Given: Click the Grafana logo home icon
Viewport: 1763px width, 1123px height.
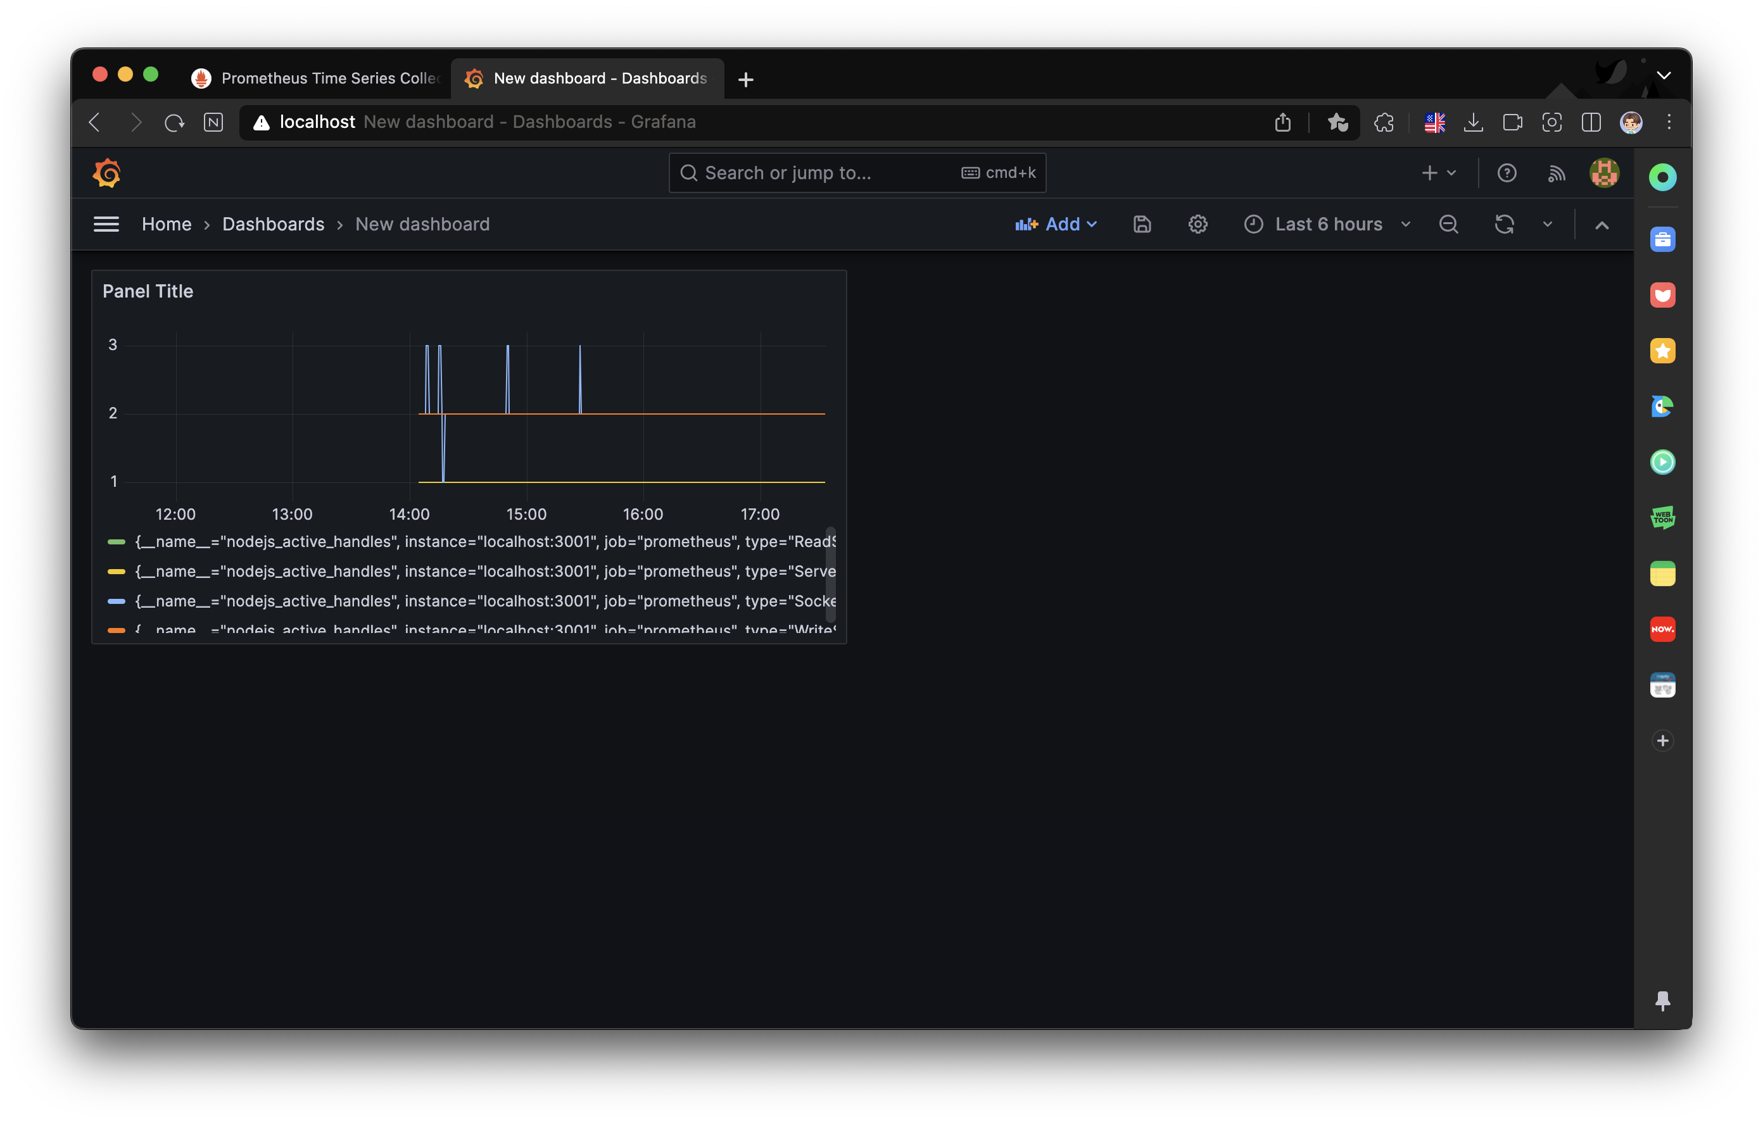Looking at the screenshot, I should point(107,173).
